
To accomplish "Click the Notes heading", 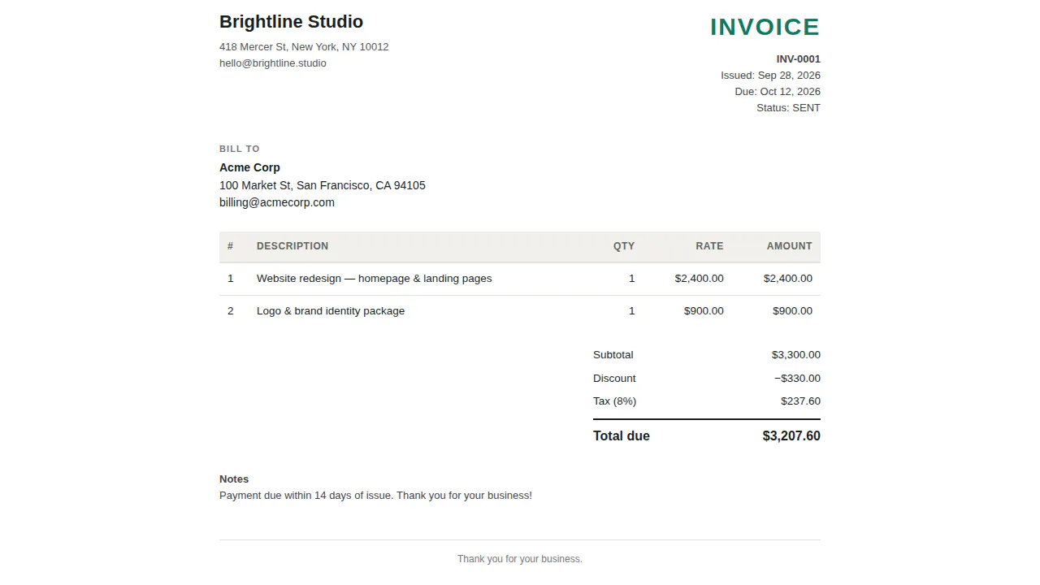I will [234, 479].
